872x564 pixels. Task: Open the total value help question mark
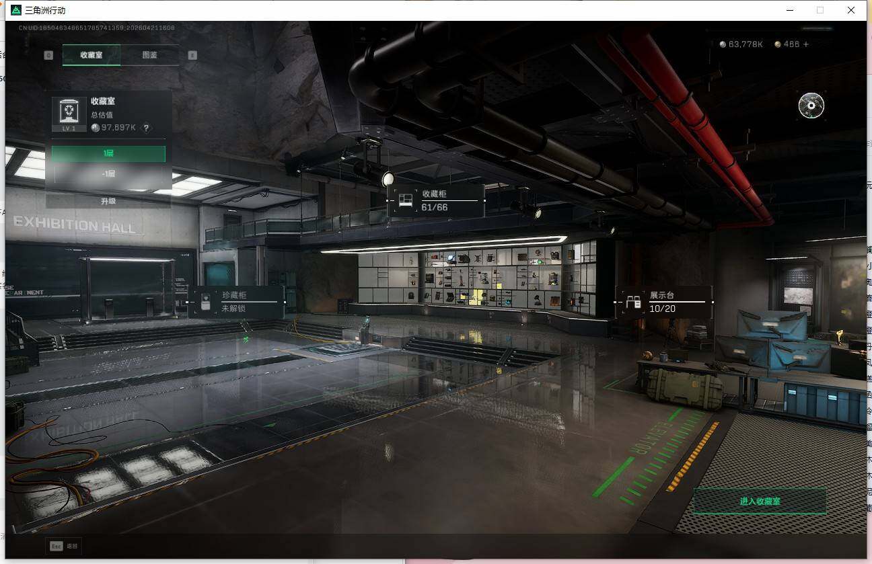pyautogui.click(x=146, y=128)
